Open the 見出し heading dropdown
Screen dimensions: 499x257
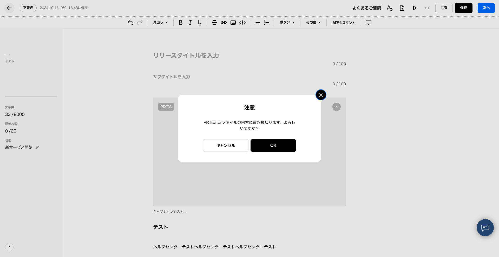pyautogui.click(x=160, y=23)
